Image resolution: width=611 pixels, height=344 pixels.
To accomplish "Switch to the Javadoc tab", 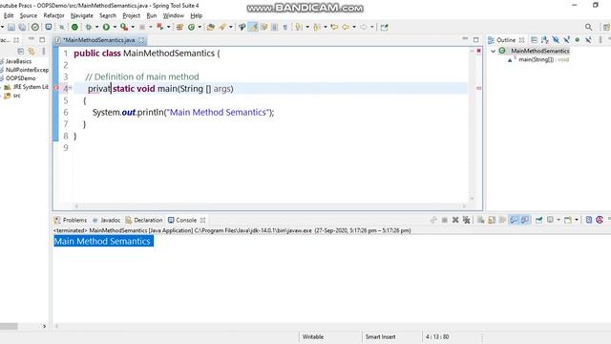I will [106, 220].
